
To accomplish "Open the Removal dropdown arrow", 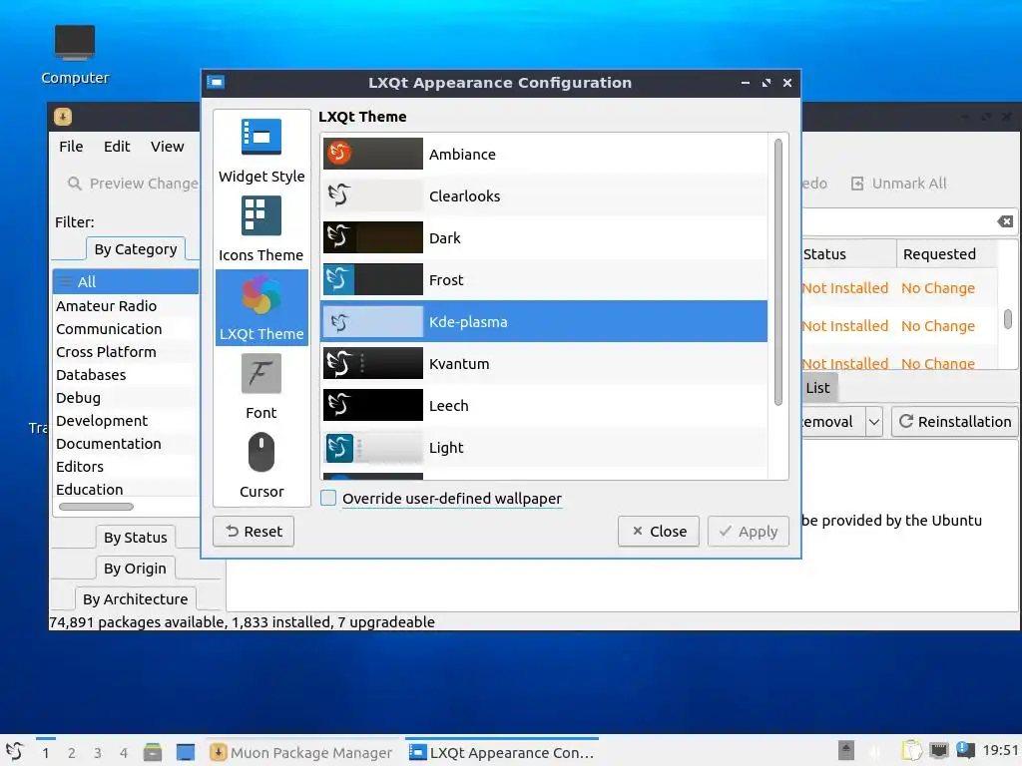I will click(874, 422).
